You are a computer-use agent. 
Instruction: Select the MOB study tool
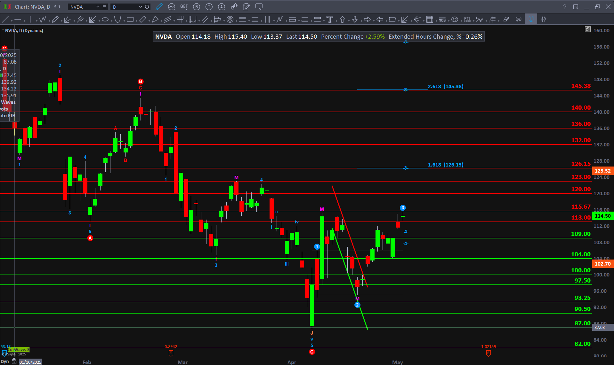[442, 19]
